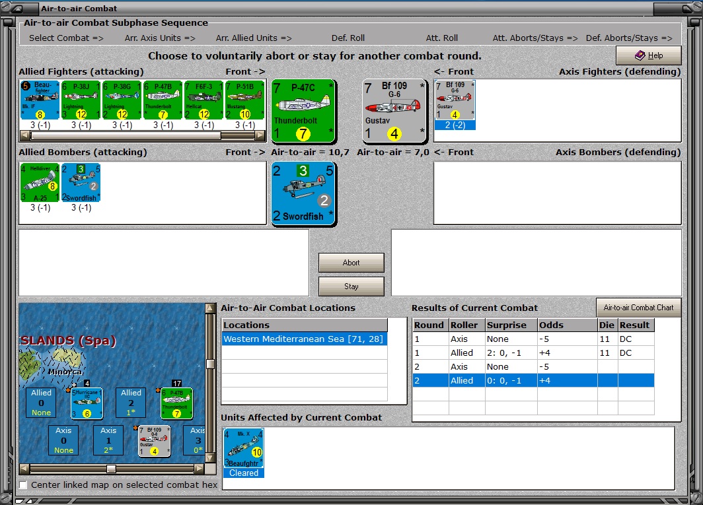703x505 pixels.
Task: Open Help for air-to-air combat
Action: [648, 55]
